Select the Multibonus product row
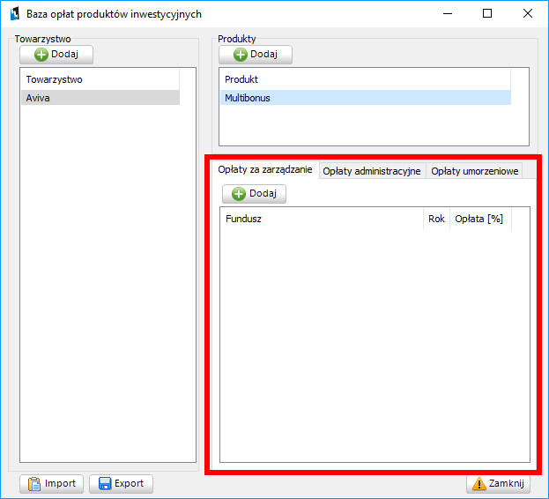Image resolution: width=549 pixels, height=499 pixels. (x=365, y=98)
